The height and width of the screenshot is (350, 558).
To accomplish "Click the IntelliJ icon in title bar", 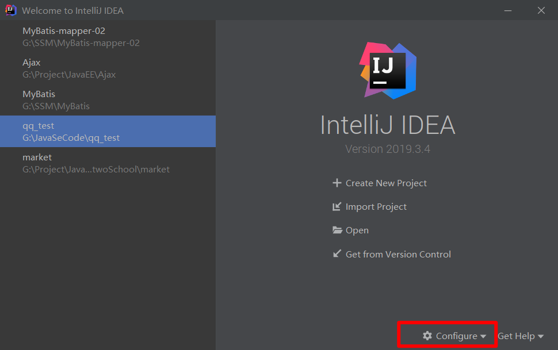I will 11,10.
